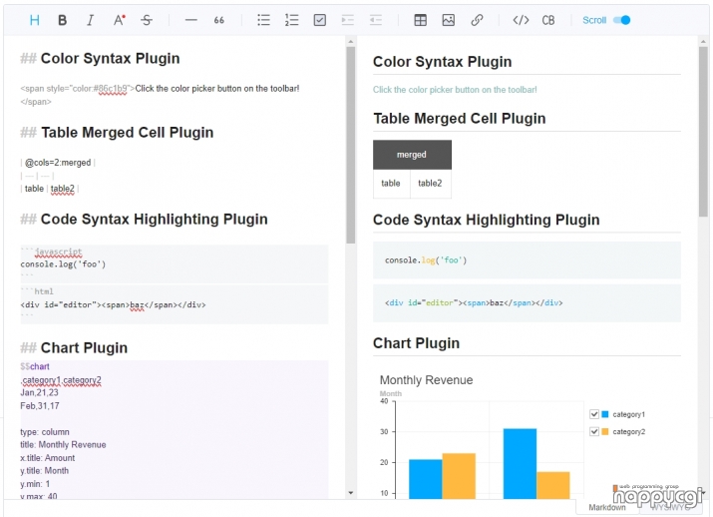Screen dimensions: 713x517
Task: Click '## Chart Plugin' heading in editor
Action: point(74,347)
